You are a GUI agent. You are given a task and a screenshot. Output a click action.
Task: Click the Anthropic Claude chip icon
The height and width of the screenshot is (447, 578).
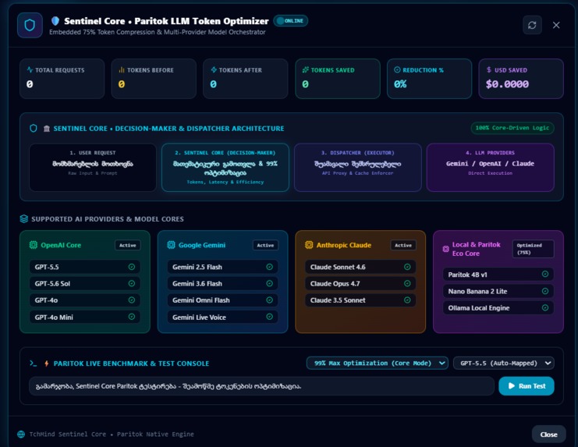(309, 245)
